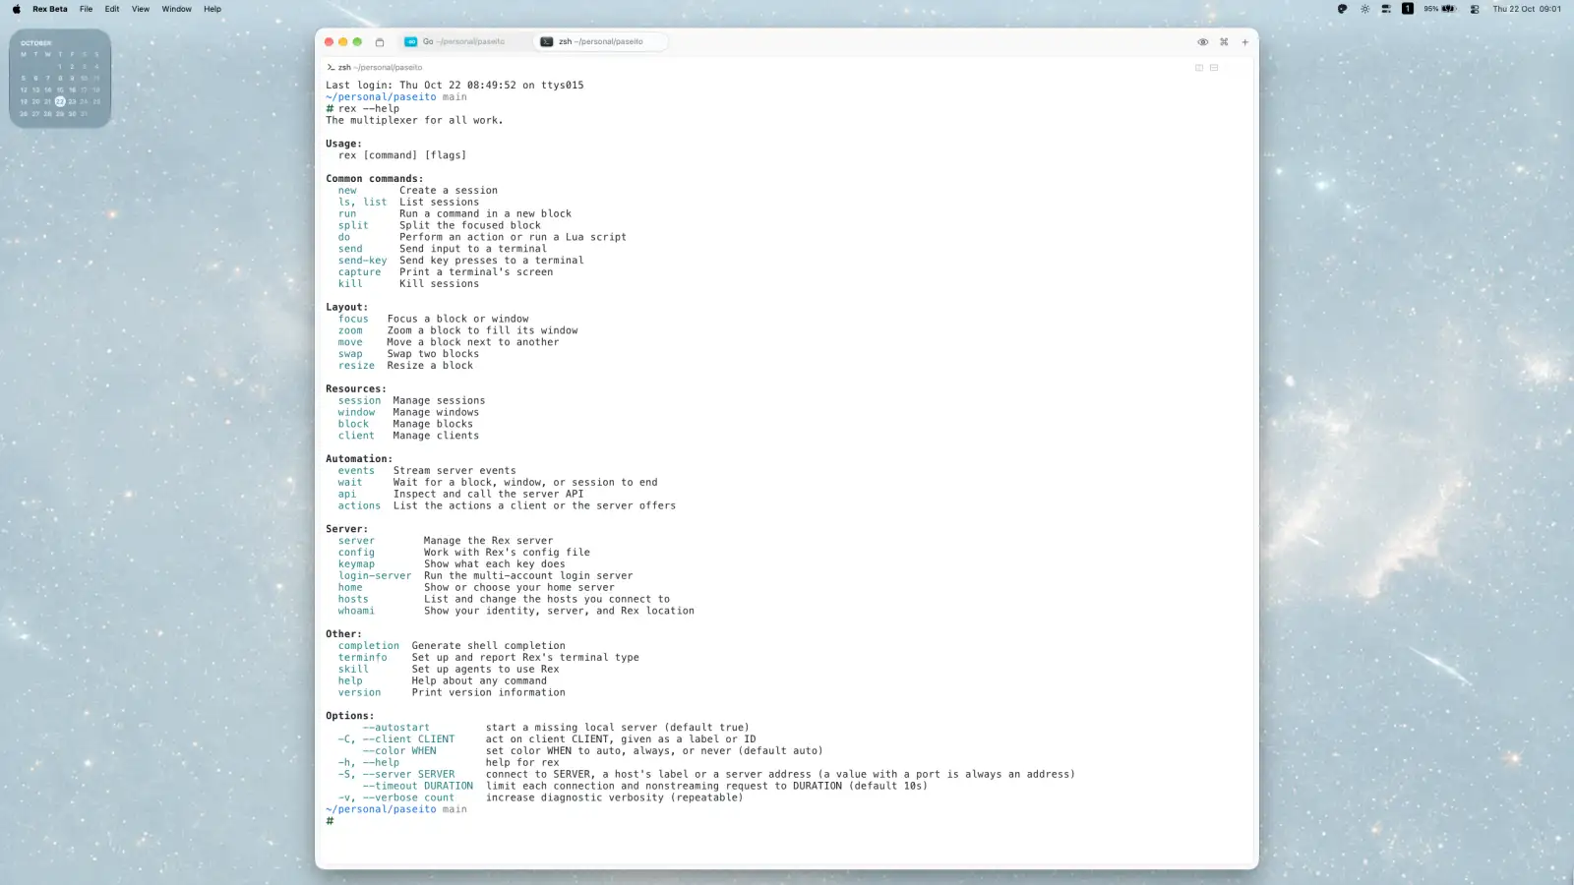This screenshot has width=1574, height=885.
Task: Toggle the eye visibility icon in title bar
Action: (x=1202, y=42)
